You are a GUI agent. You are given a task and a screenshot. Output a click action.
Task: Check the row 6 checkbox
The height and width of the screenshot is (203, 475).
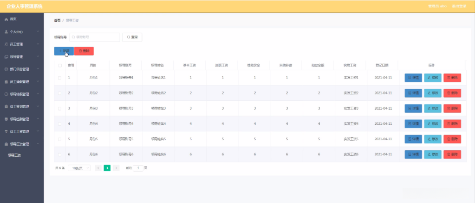[60, 154]
